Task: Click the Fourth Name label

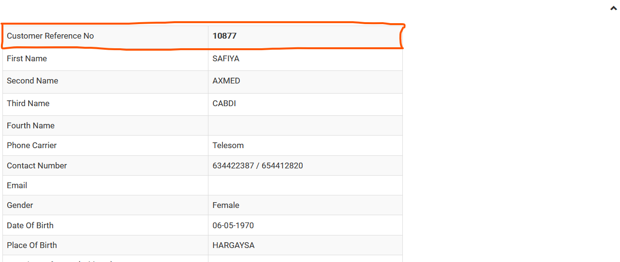Action: pyautogui.click(x=30, y=125)
